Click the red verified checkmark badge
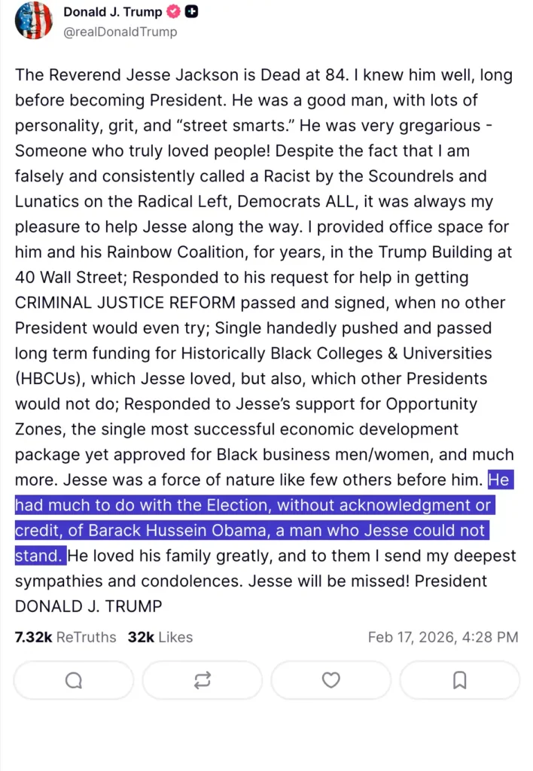 (174, 12)
